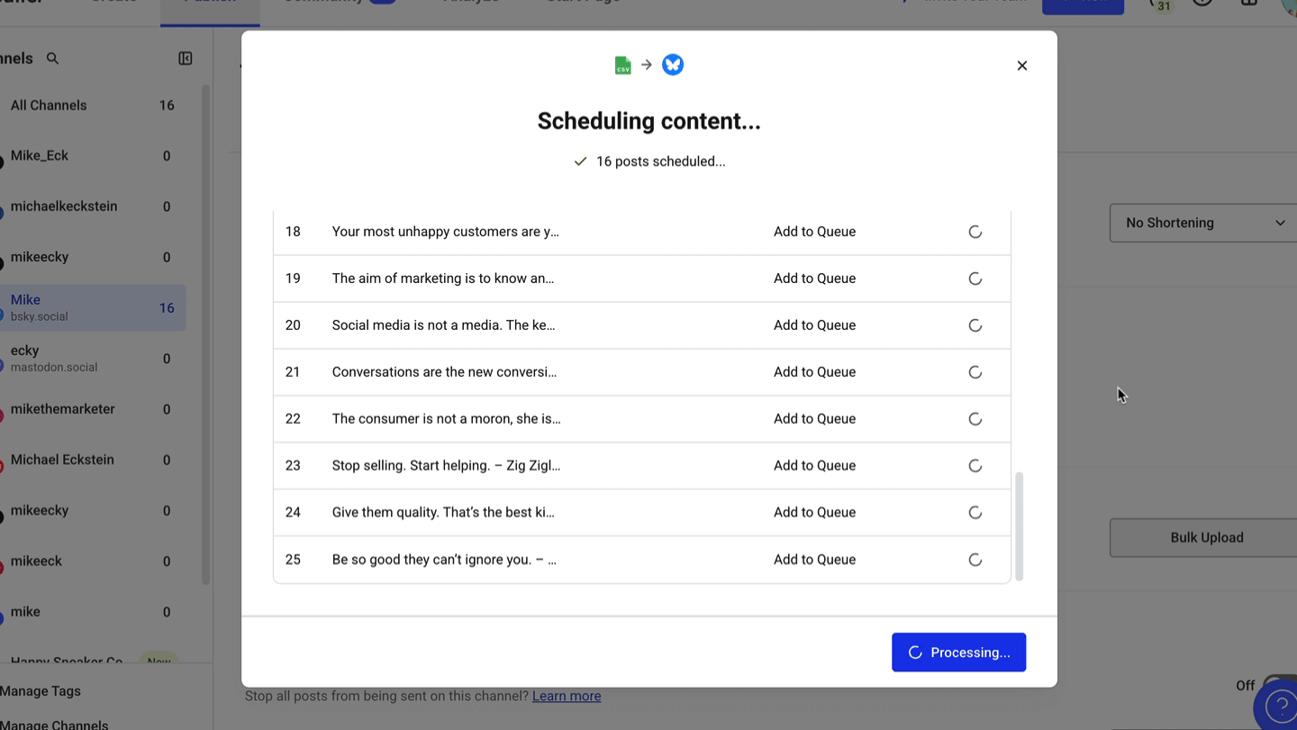Click the Bulk Upload button
The image size is (1297, 730).
pyautogui.click(x=1206, y=537)
